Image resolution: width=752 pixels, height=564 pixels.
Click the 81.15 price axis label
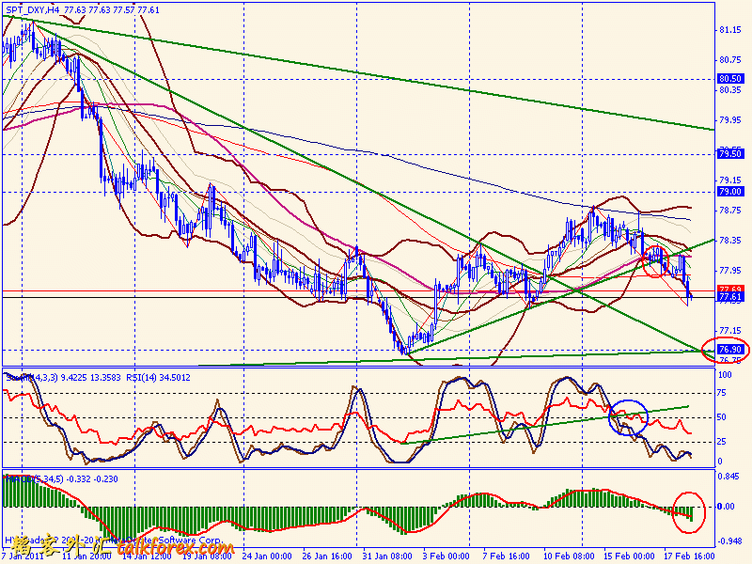[730, 30]
